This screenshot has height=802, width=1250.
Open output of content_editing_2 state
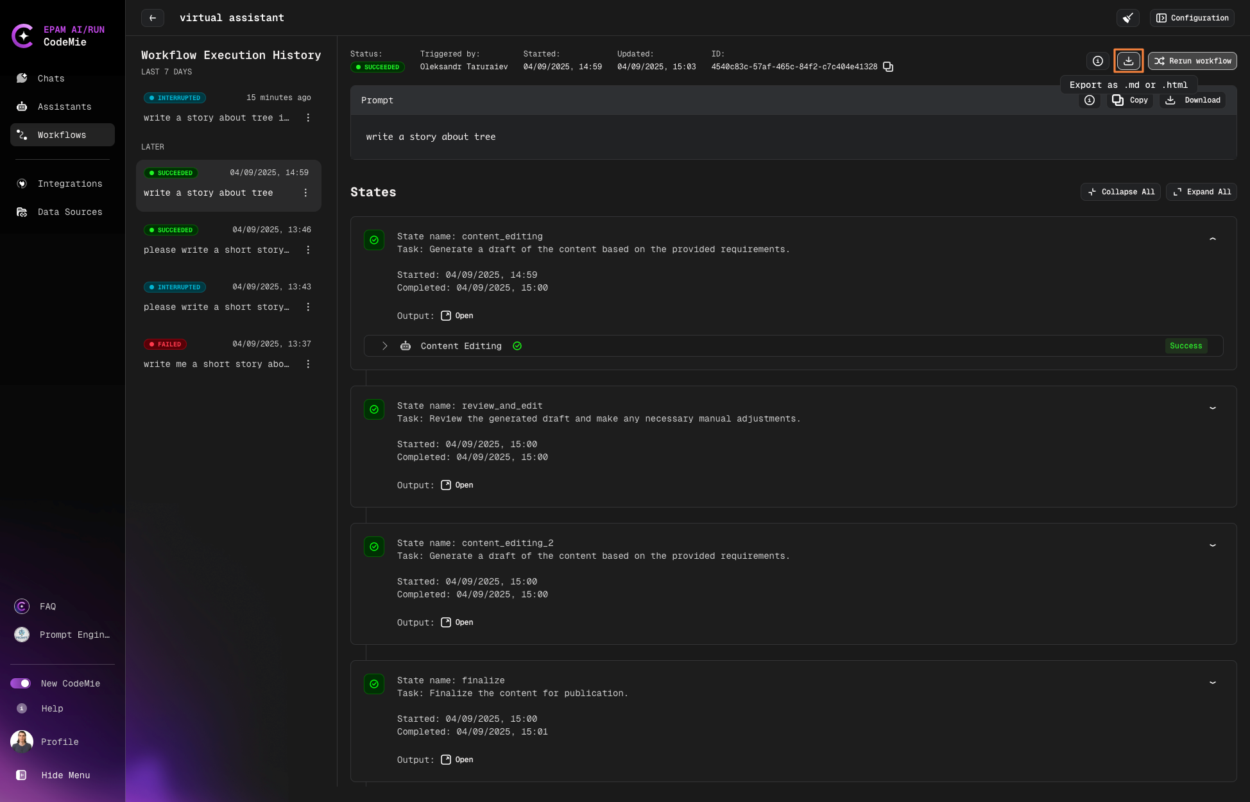tap(458, 622)
